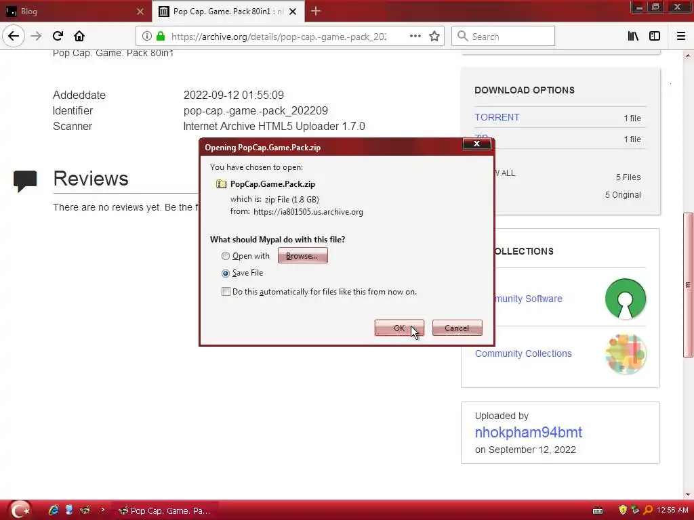The height and width of the screenshot is (520, 694).
Task: Open the Community Software collection link
Action: click(528, 299)
